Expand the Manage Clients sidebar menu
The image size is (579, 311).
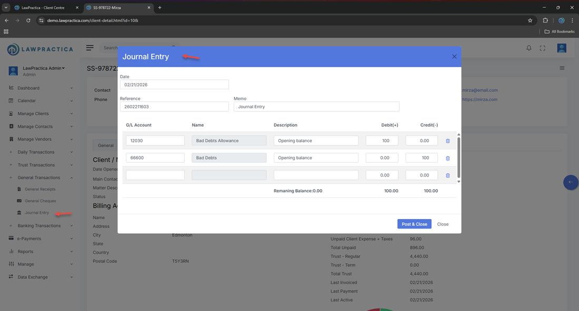point(40,113)
